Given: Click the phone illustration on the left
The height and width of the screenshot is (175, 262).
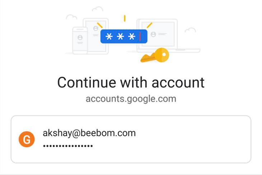Looking at the screenshot, I should (80, 41).
